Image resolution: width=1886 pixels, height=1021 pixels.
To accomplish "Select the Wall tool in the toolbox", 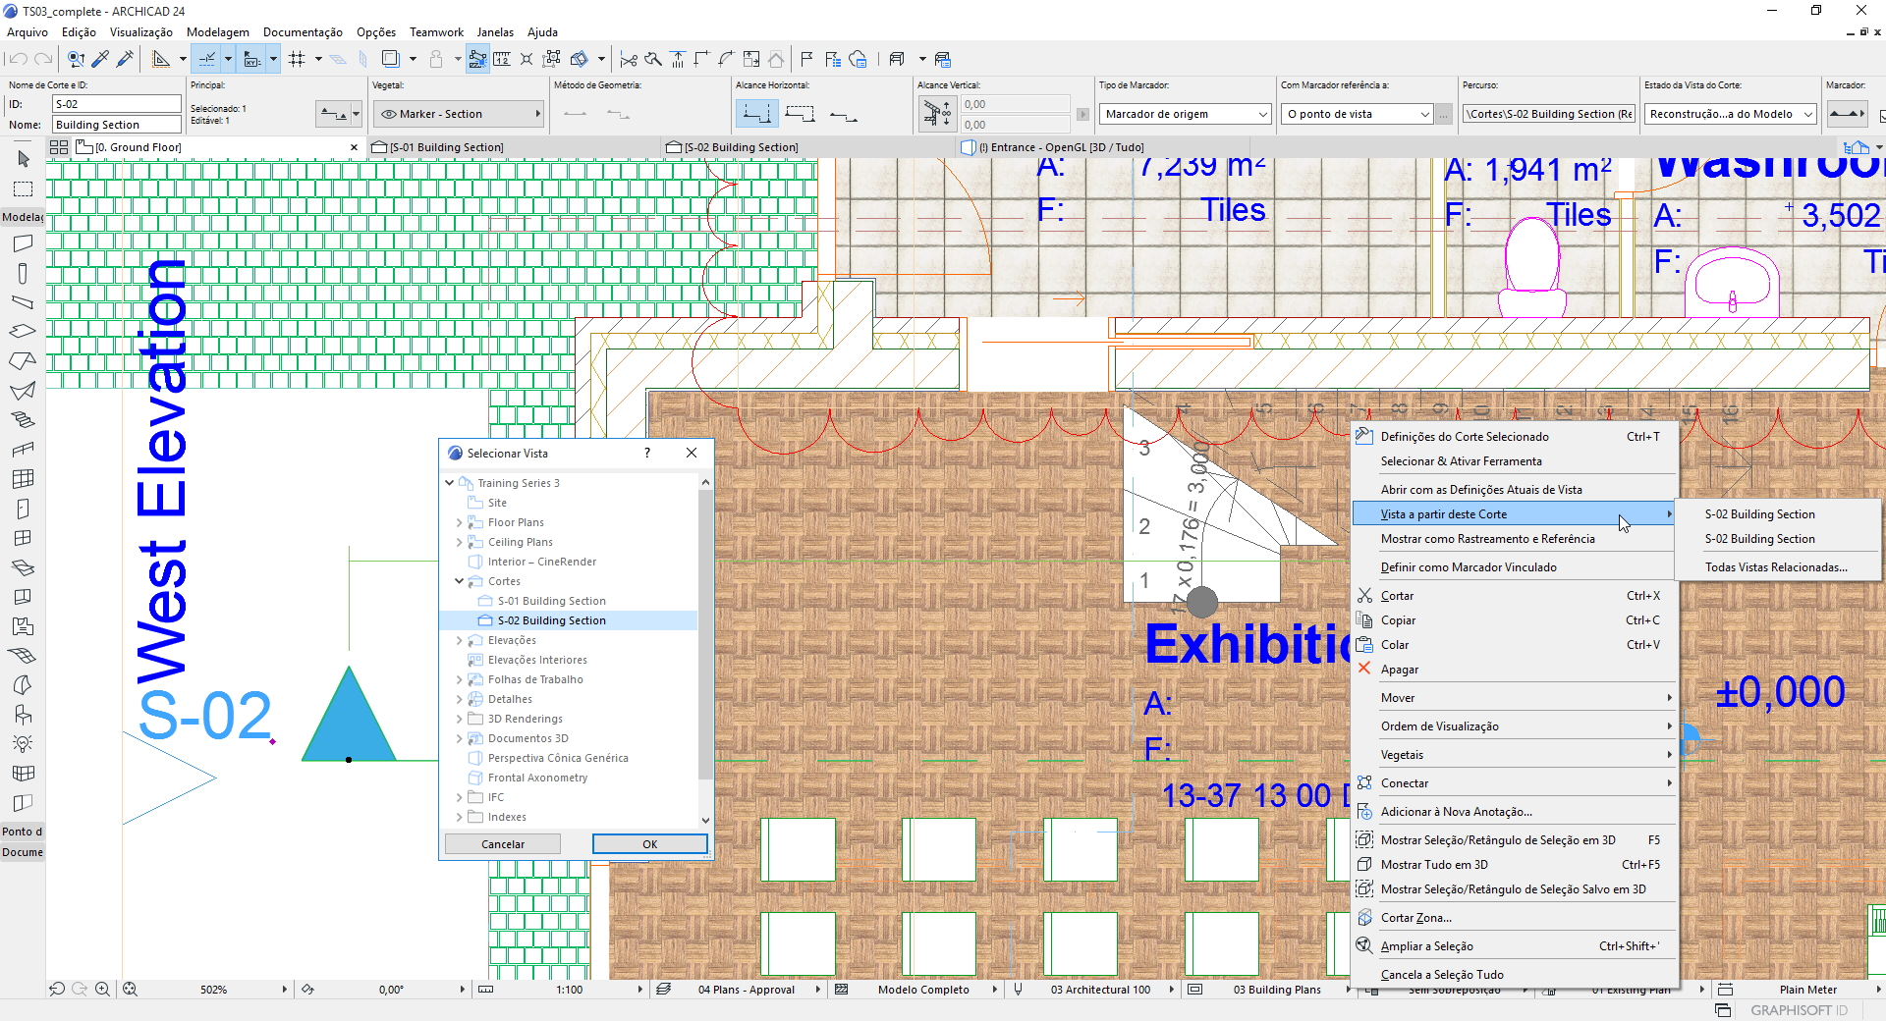I will tap(23, 243).
